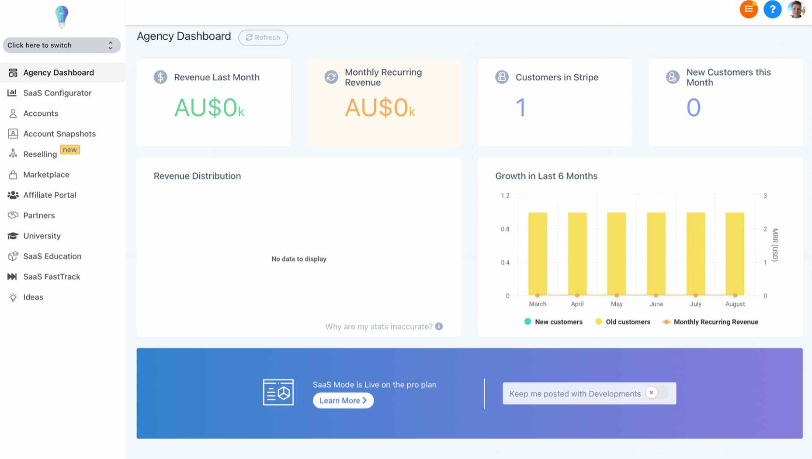
Task: Click the Monthly Recurring Revenue AU$0k value
Action: pos(380,107)
